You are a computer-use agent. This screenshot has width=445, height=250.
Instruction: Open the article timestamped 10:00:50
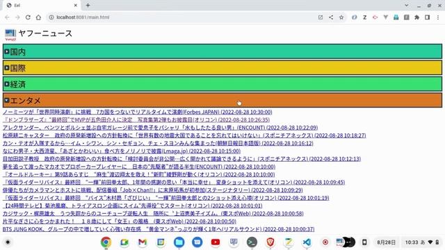tap(120, 221)
